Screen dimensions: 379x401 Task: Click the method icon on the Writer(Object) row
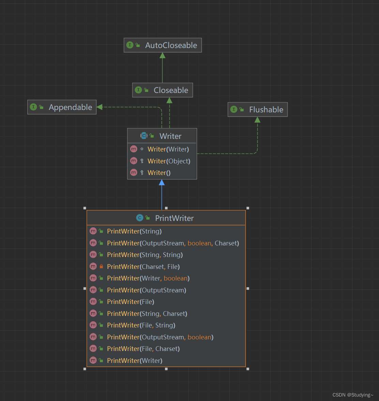tap(134, 161)
